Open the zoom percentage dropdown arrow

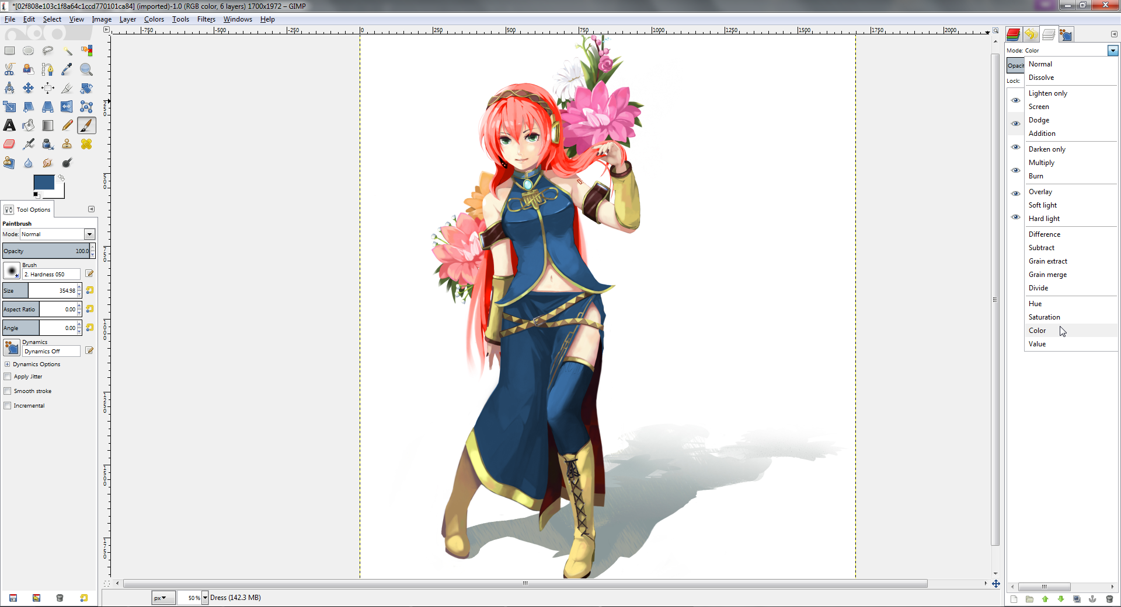205,598
